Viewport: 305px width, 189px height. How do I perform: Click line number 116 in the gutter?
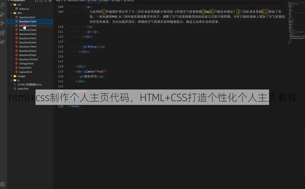point(61,57)
